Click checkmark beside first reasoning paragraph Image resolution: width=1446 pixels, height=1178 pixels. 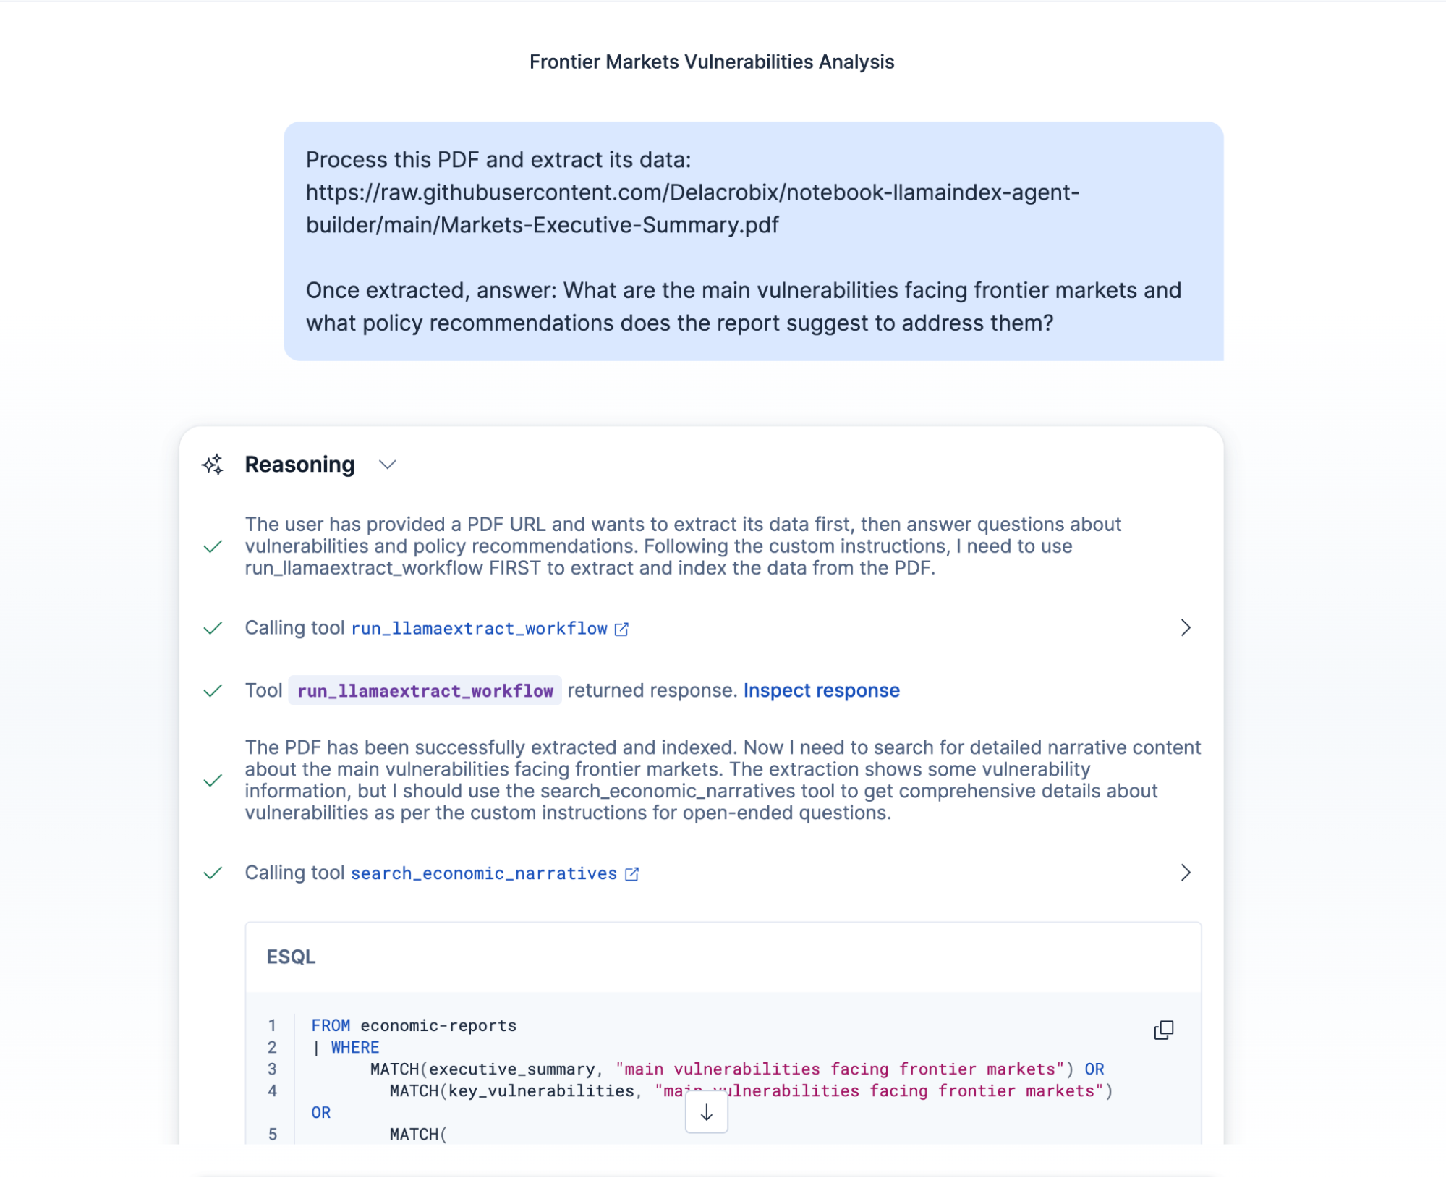tap(213, 546)
